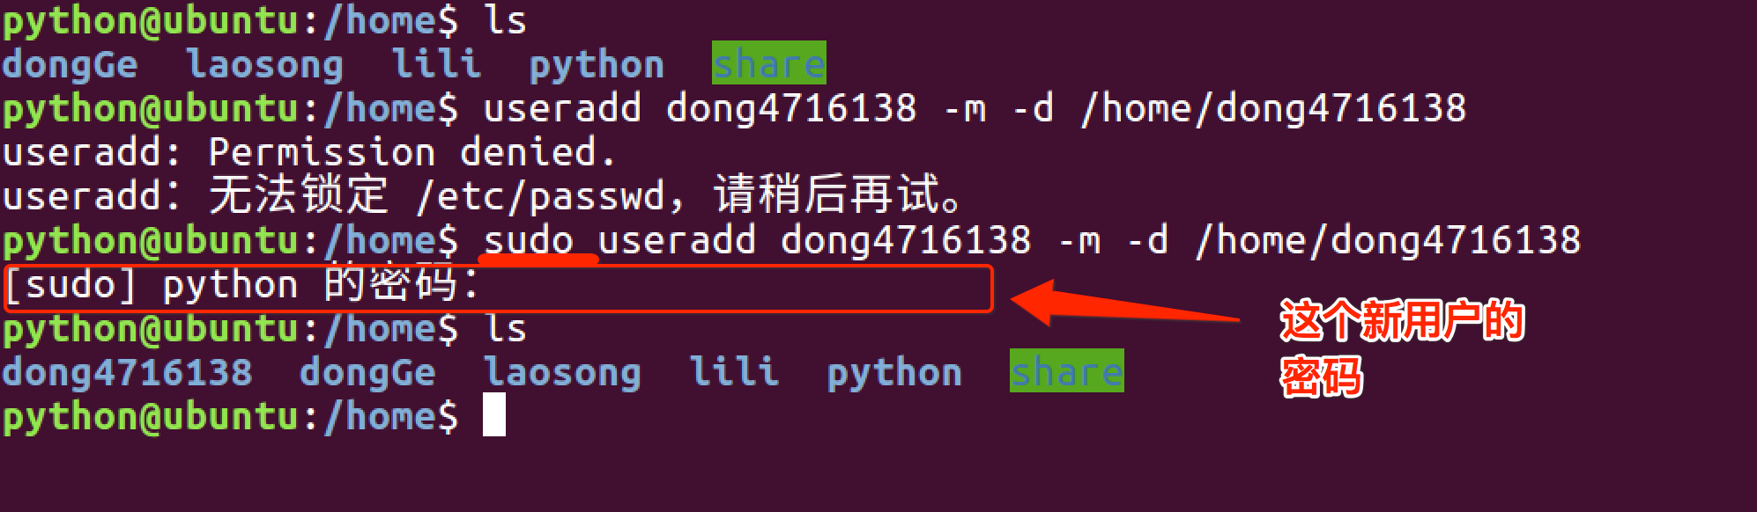
Task: Select laosong in the first ls output
Action: point(264,64)
